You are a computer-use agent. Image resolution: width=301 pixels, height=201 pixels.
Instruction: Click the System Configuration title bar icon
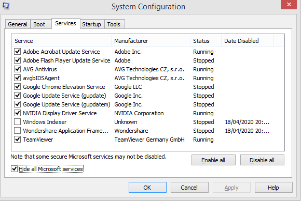[x=6, y=6]
